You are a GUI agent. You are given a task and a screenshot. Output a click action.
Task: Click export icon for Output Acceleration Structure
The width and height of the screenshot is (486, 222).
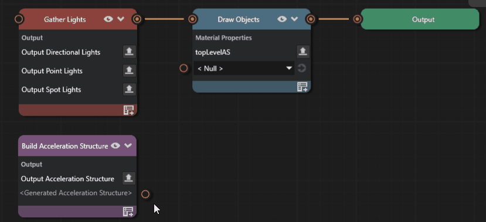(x=128, y=178)
